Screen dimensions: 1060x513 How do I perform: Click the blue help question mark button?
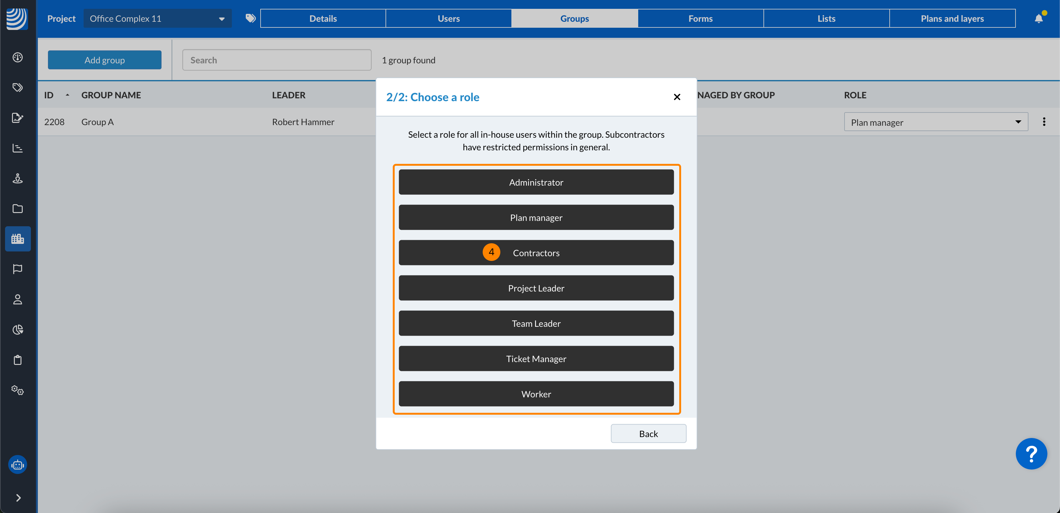1031,454
